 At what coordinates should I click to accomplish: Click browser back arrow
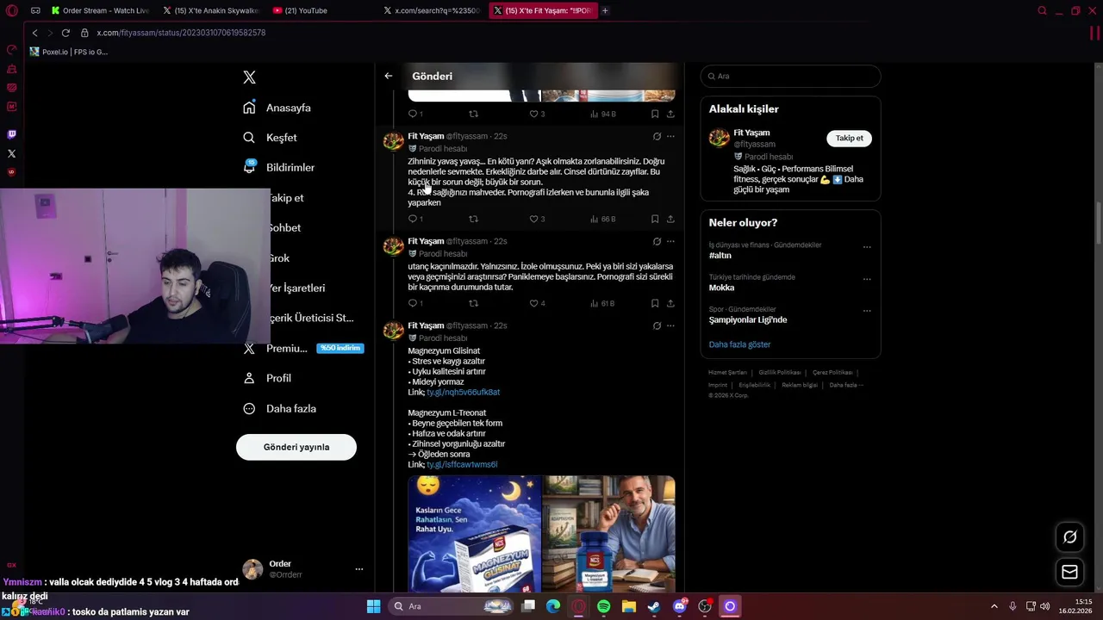34,33
